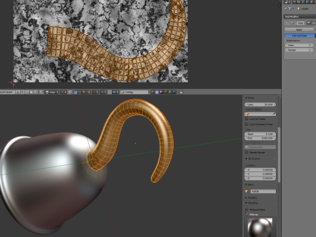This screenshot has height=237, width=316.
Task: Collapse the Subsurf modifier panel triangle
Action: (286, 23)
